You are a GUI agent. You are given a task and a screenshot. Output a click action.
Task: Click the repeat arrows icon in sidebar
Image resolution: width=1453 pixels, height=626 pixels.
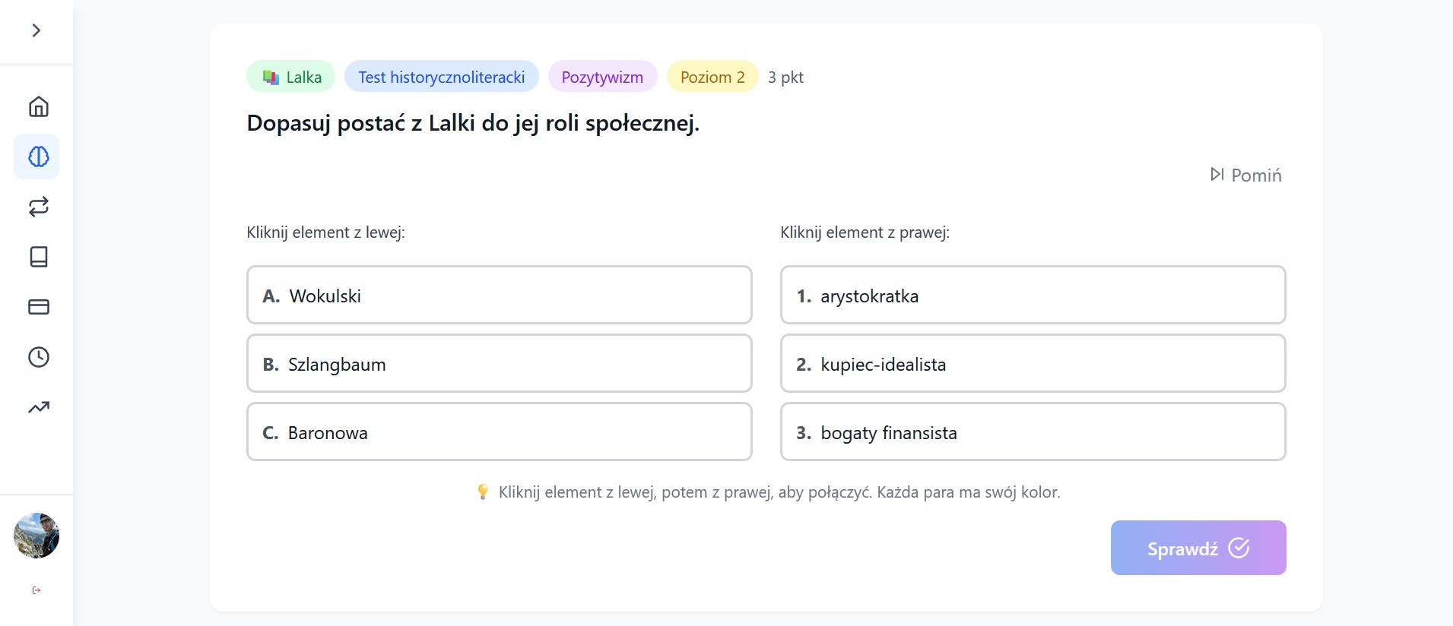click(38, 207)
